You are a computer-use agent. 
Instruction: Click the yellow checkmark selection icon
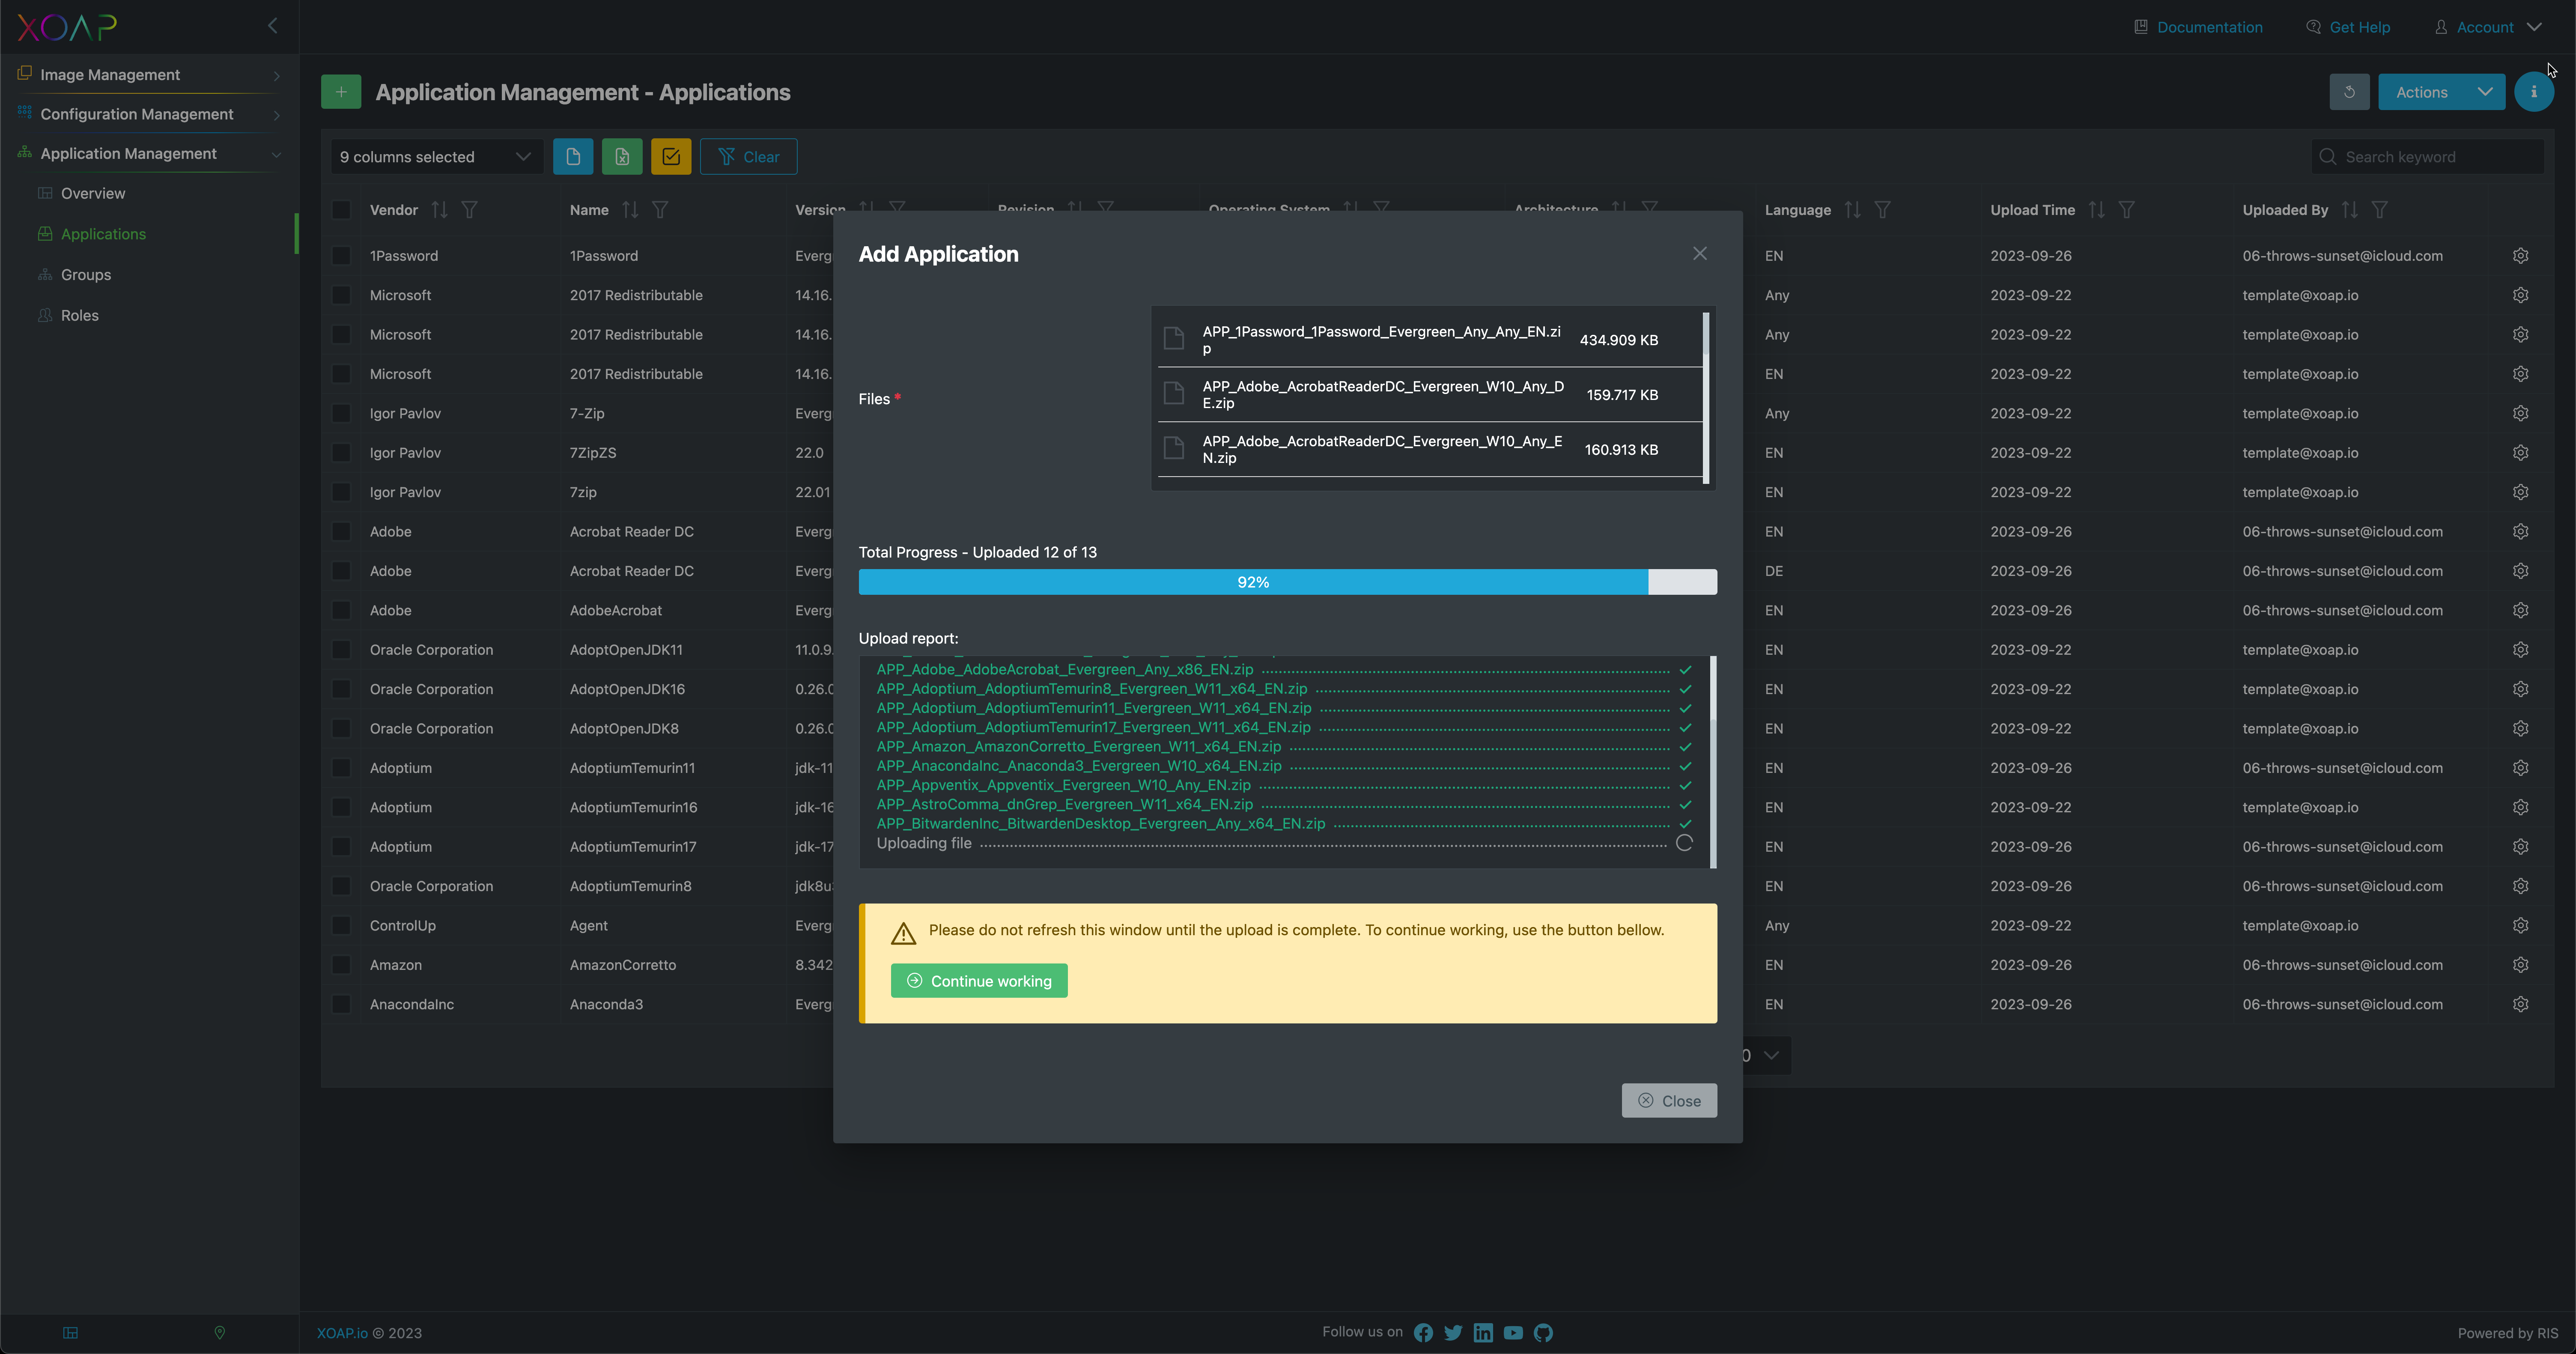click(671, 157)
